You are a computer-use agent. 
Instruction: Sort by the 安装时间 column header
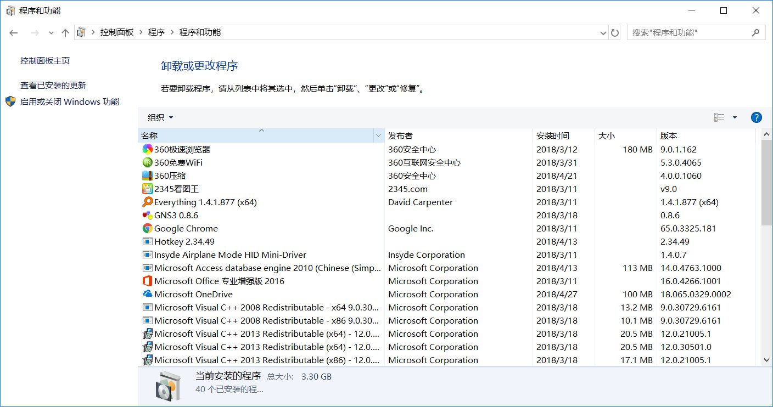coord(564,135)
